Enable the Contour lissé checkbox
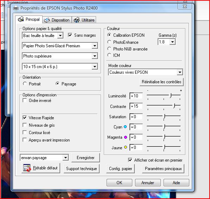Image resolution: width=210 pixels, height=199 pixels. coord(25,132)
